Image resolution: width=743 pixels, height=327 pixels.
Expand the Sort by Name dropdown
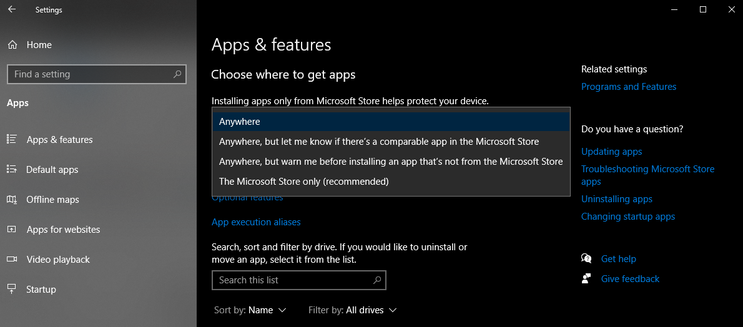tap(267, 310)
